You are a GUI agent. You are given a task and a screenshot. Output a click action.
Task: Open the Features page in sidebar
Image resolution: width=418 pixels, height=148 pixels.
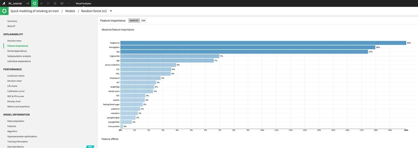11,126
